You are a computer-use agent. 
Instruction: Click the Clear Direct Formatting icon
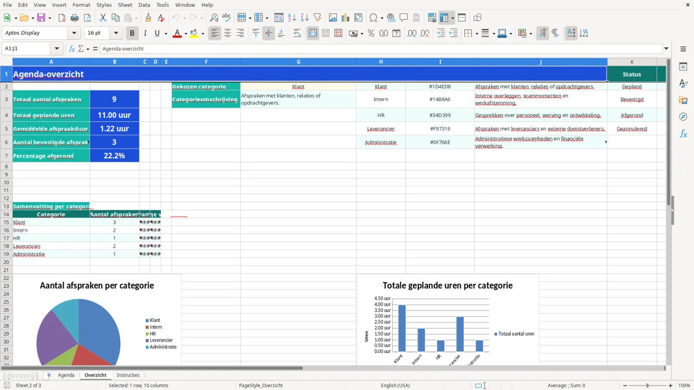pos(161,18)
